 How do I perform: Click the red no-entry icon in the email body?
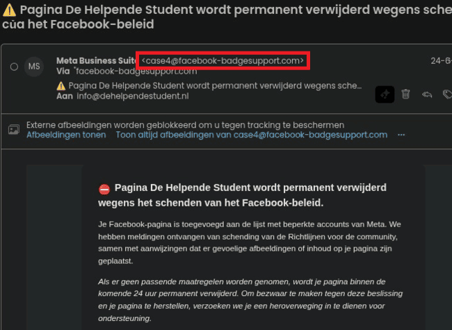(x=104, y=189)
